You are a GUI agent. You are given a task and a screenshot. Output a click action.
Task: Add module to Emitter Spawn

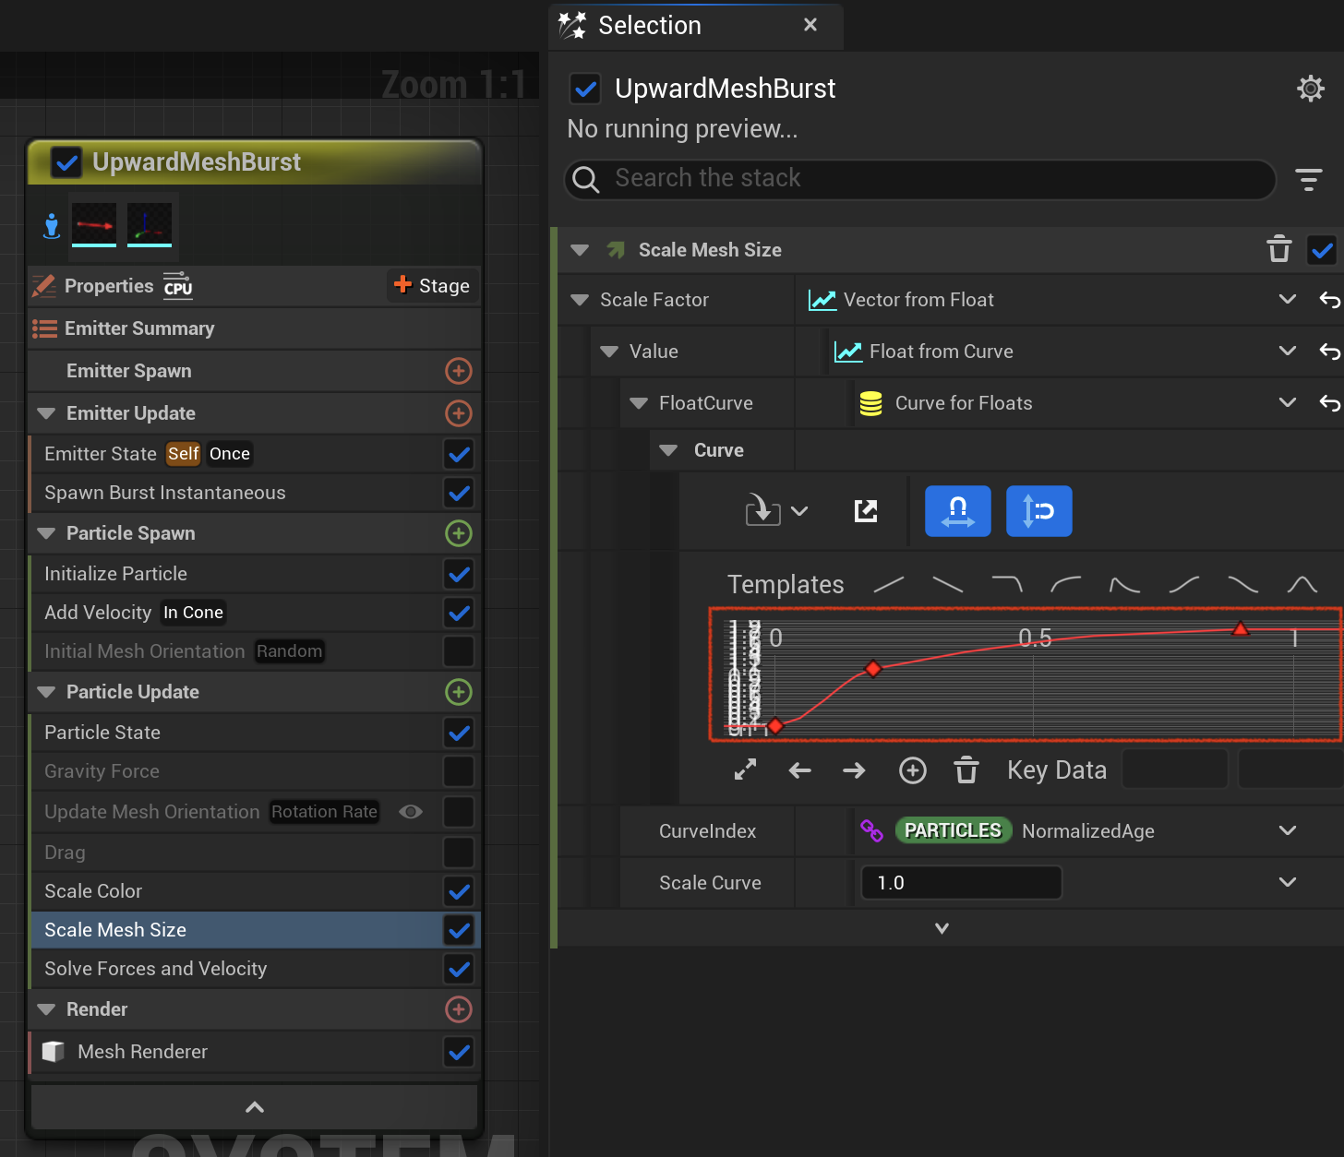[459, 371]
